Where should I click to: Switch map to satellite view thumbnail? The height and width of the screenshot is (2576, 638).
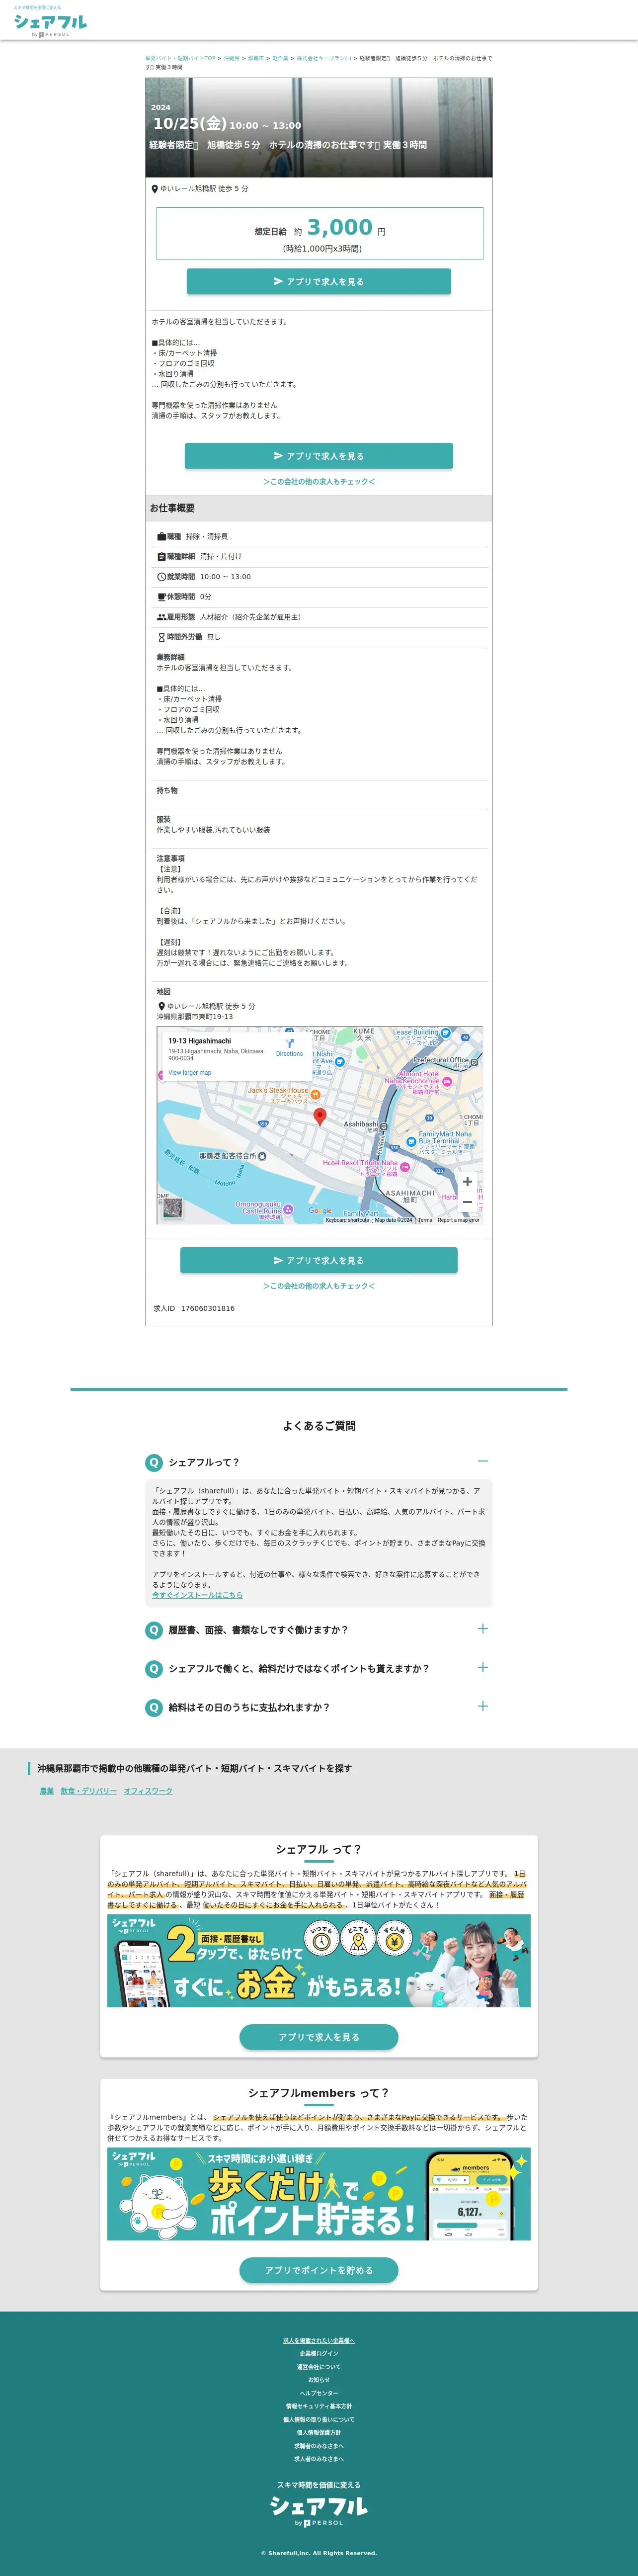(x=172, y=1208)
